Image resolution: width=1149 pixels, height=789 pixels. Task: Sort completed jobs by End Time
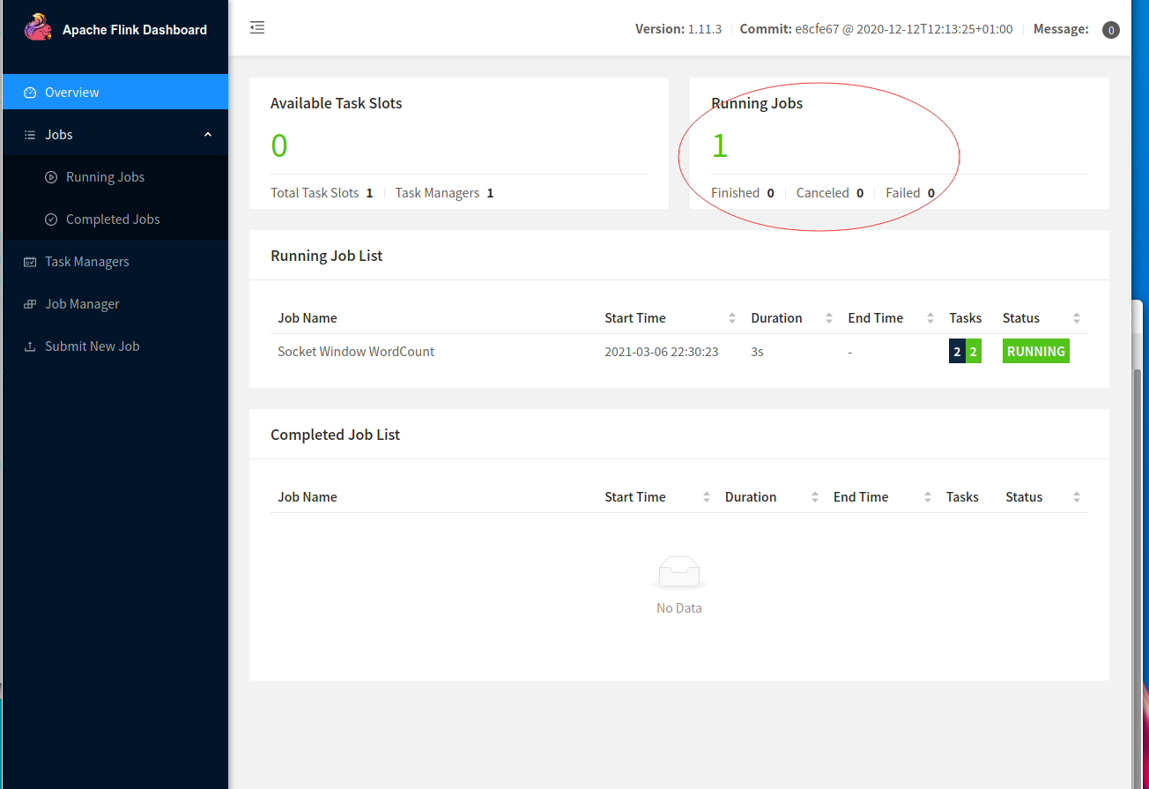pos(928,497)
